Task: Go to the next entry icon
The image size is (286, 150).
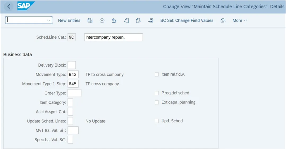Action: click(x=138, y=20)
